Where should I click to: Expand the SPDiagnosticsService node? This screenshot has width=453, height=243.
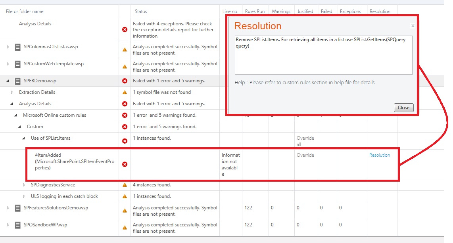[x=24, y=185]
